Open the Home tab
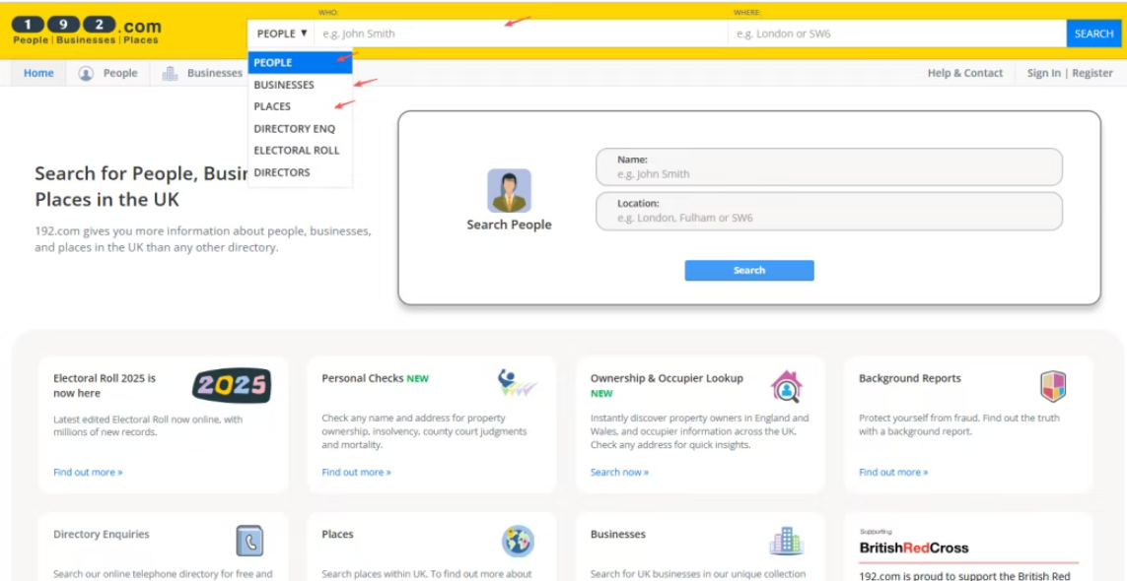This screenshot has width=1127, height=581. click(x=38, y=73)
